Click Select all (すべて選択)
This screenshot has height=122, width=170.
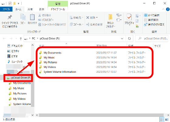[151, 15]
